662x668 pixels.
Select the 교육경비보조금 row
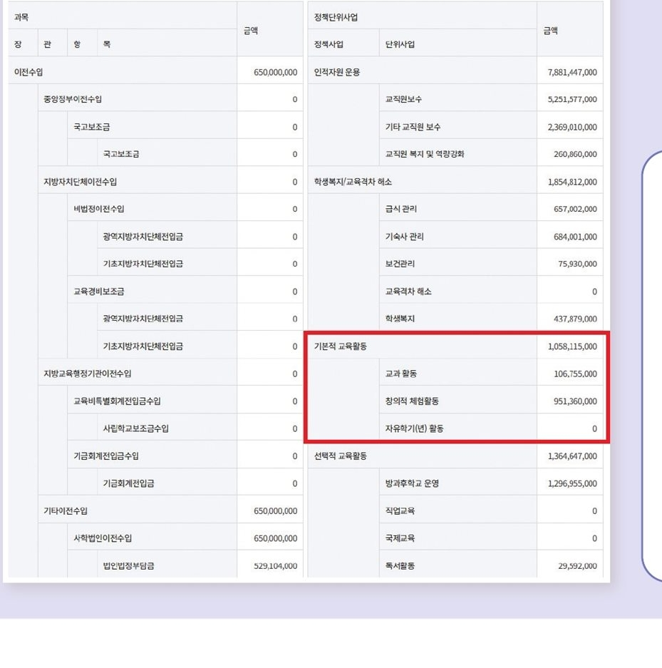[99, 292]
